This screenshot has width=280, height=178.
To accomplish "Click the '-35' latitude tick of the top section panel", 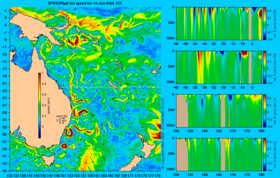I will [x=195, y=44].
